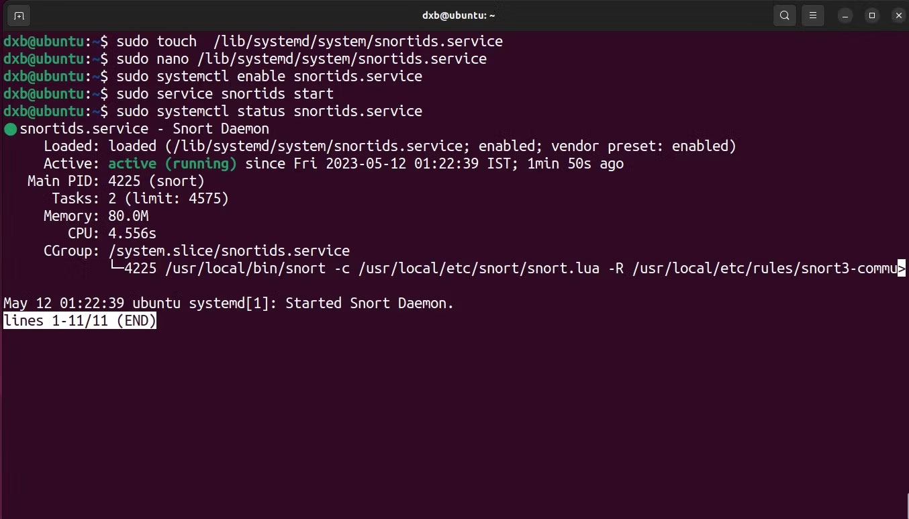Close the terminal window
This screenshot has height=519, width=909.
(x=898, y=15)
